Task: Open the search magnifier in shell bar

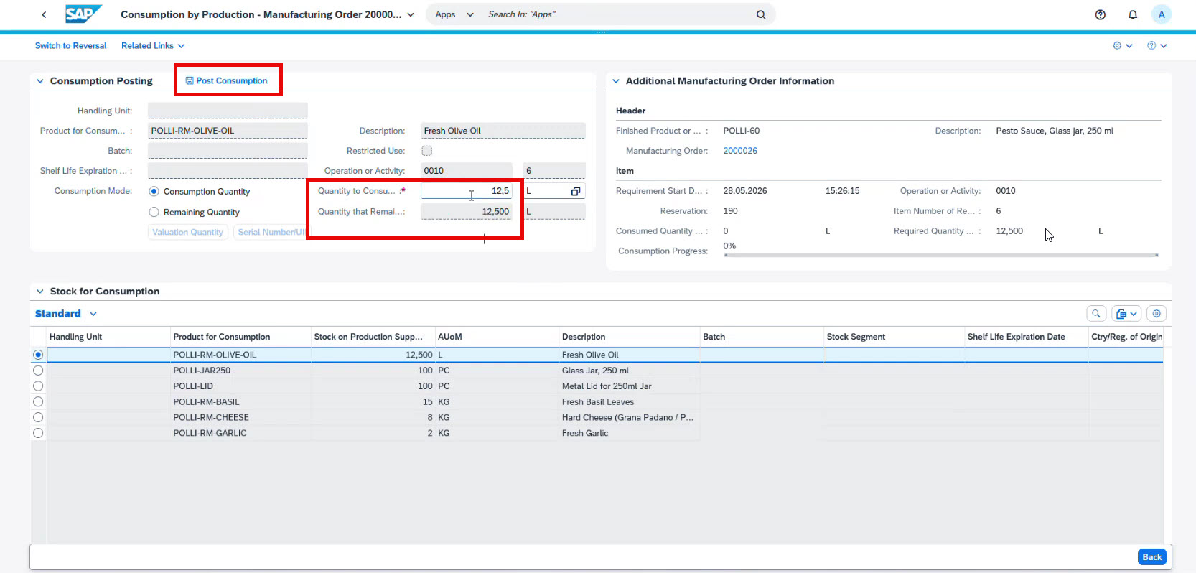Action: pos(761,14)
